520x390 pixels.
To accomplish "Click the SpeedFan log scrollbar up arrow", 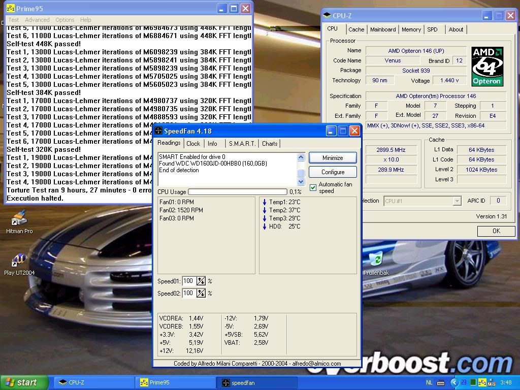I will [301, 157].
